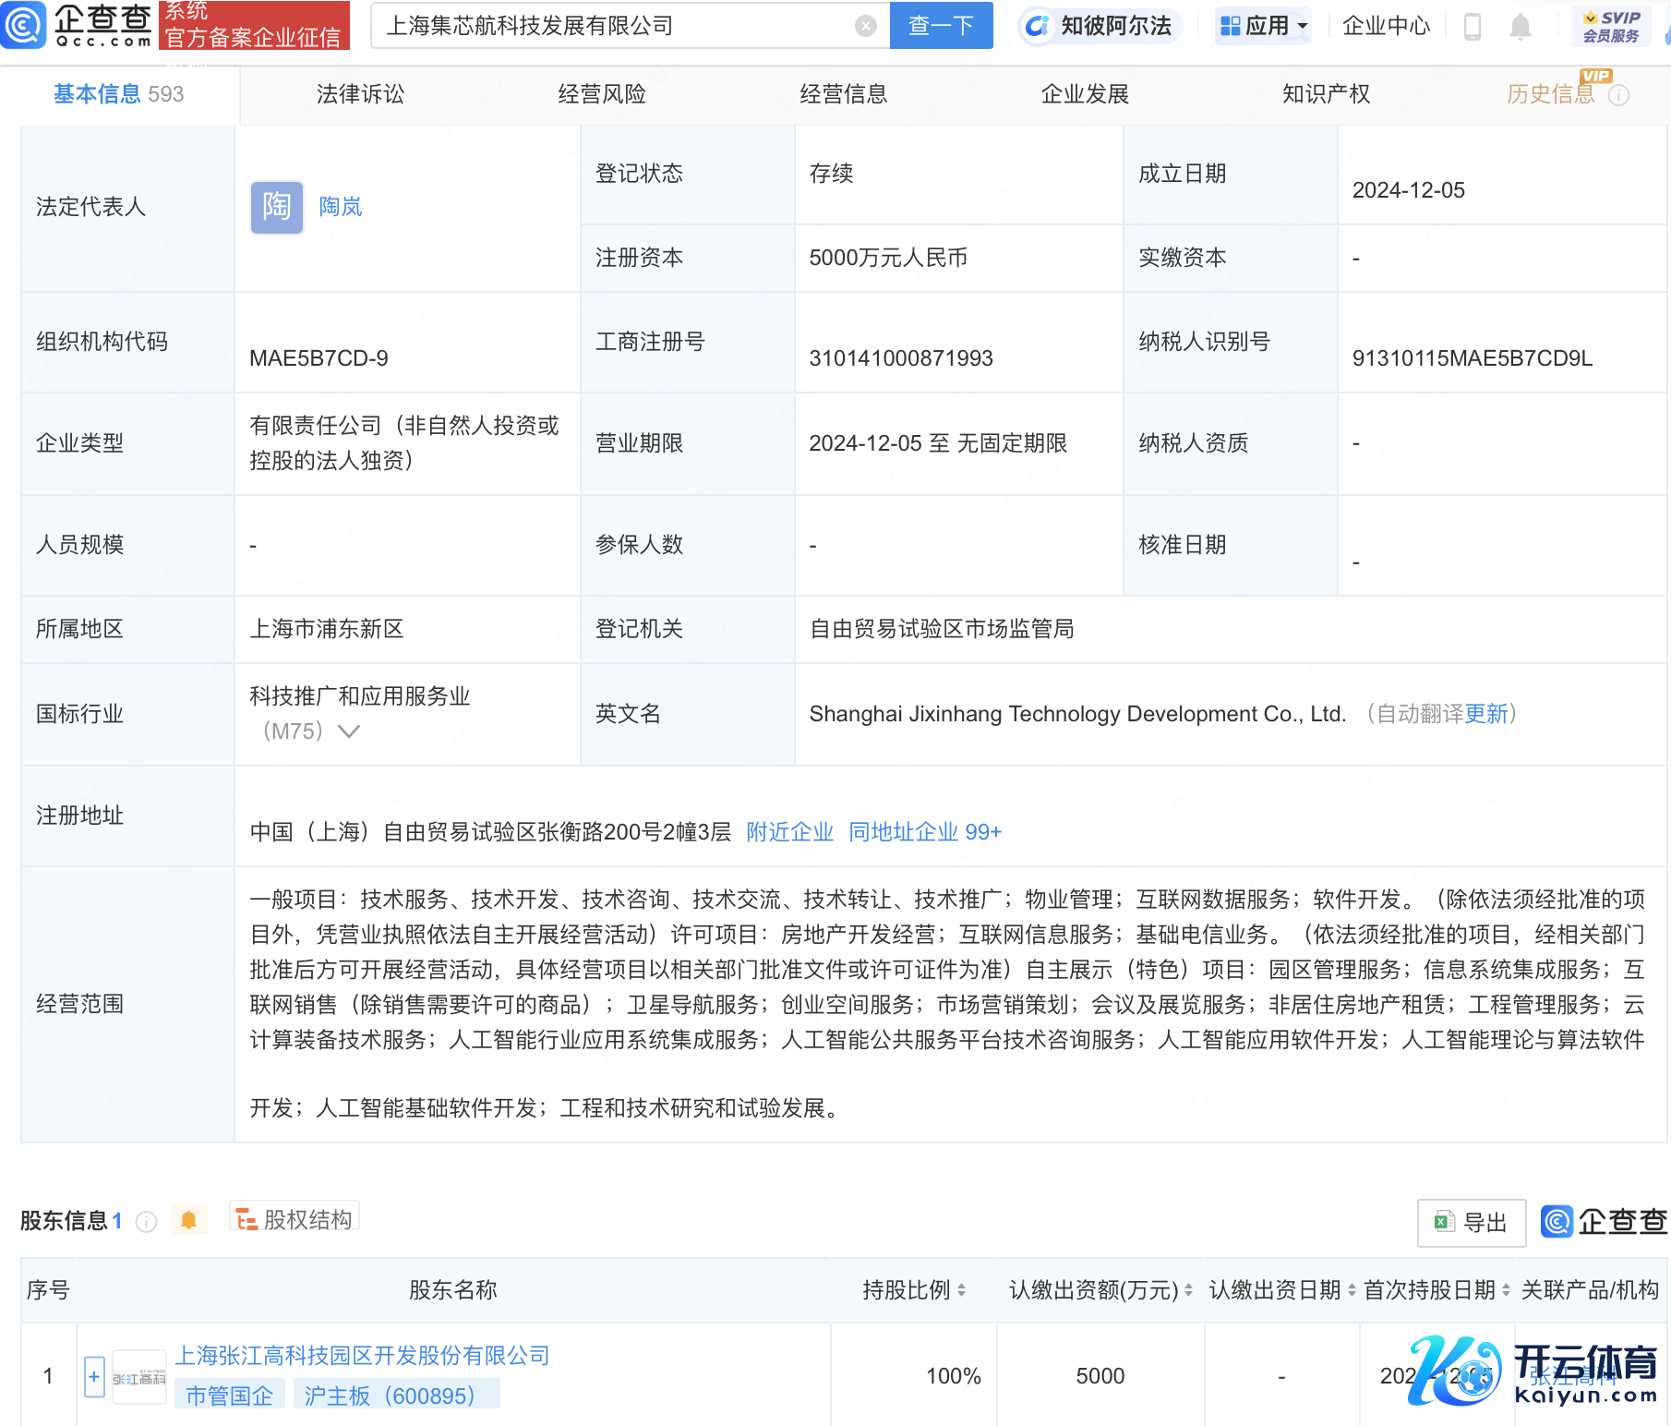Viewport: 1671px width, 1426px height.
Task: Open the mobile app phone icon
Action: (x=1473, y=27)
